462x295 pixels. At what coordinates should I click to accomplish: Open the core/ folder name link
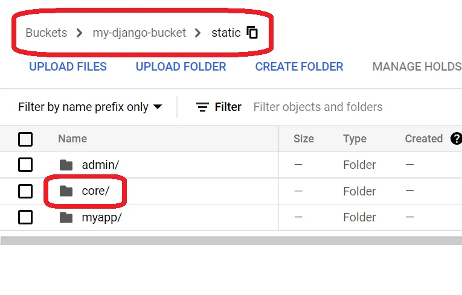(x=95, y=191)
